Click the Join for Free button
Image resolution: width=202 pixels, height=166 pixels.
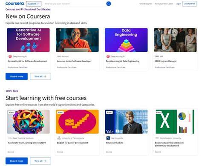[190, 4]
